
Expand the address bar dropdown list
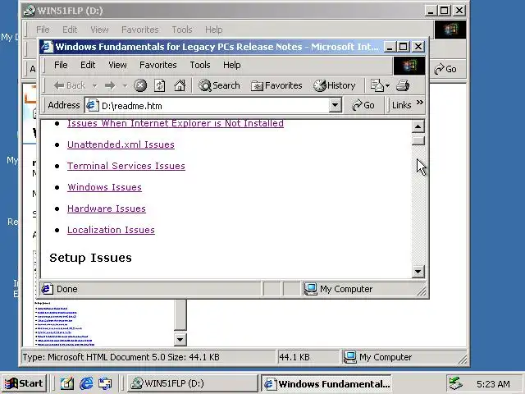(335, 106)
